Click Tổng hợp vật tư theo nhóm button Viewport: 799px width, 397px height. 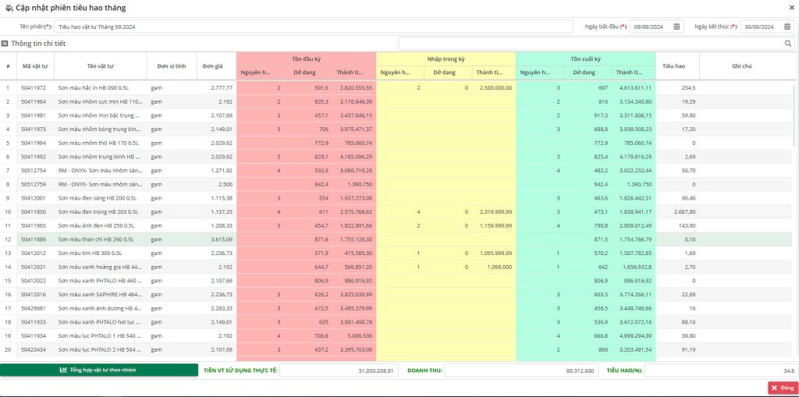click(98, 370)
